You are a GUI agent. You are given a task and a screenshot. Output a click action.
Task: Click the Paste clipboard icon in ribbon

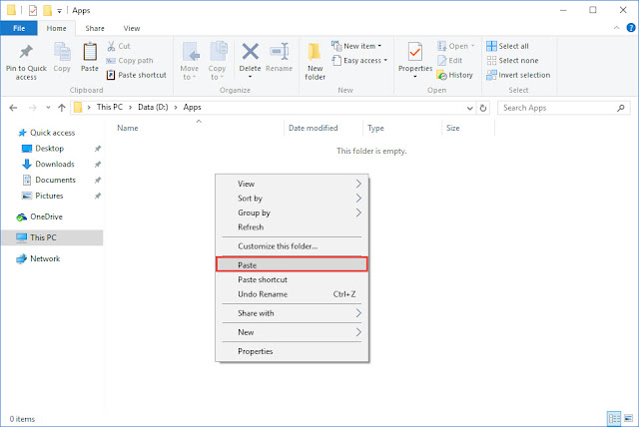[x=90, y=52]
